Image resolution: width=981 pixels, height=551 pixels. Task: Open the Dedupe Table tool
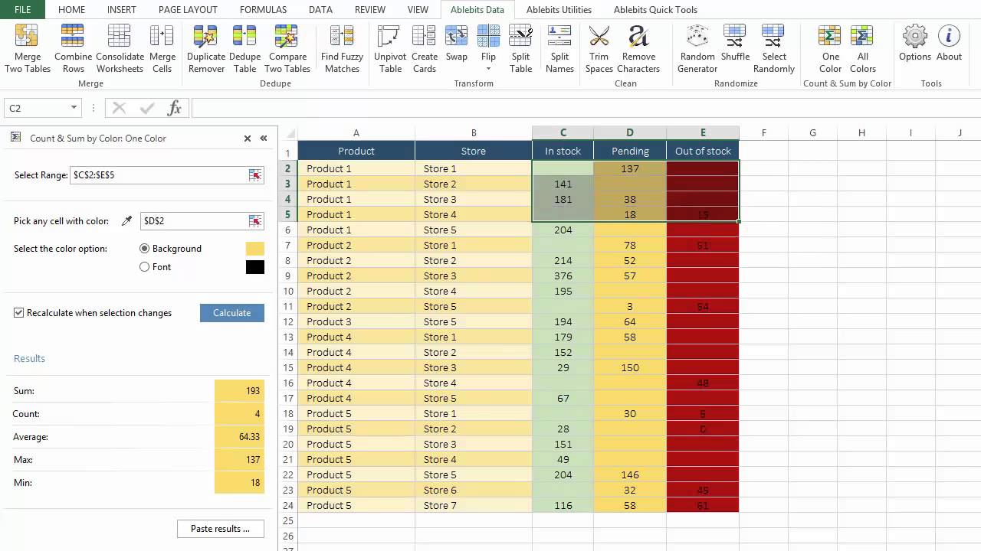tap(244, 49)
